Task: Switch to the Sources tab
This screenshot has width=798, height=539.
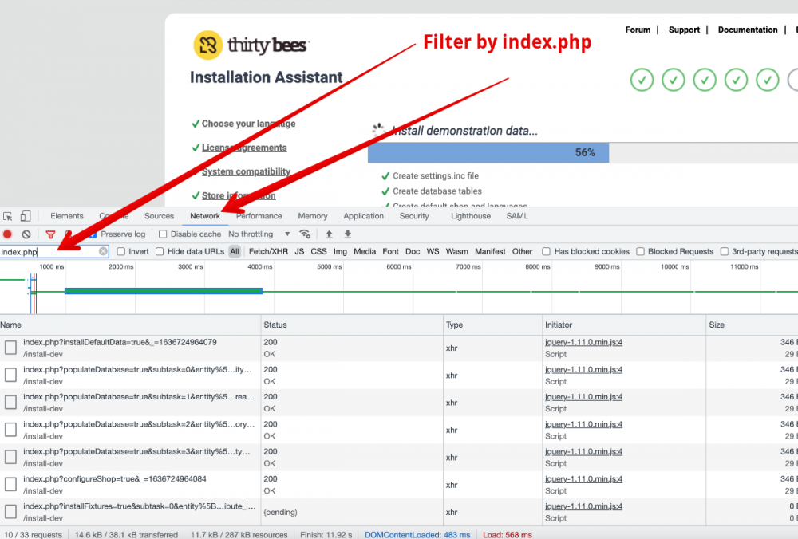Action: 159,216
